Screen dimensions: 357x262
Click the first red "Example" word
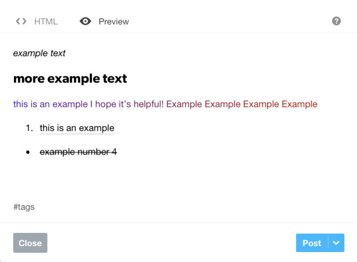pyautogui.click(x=184, y=104)
